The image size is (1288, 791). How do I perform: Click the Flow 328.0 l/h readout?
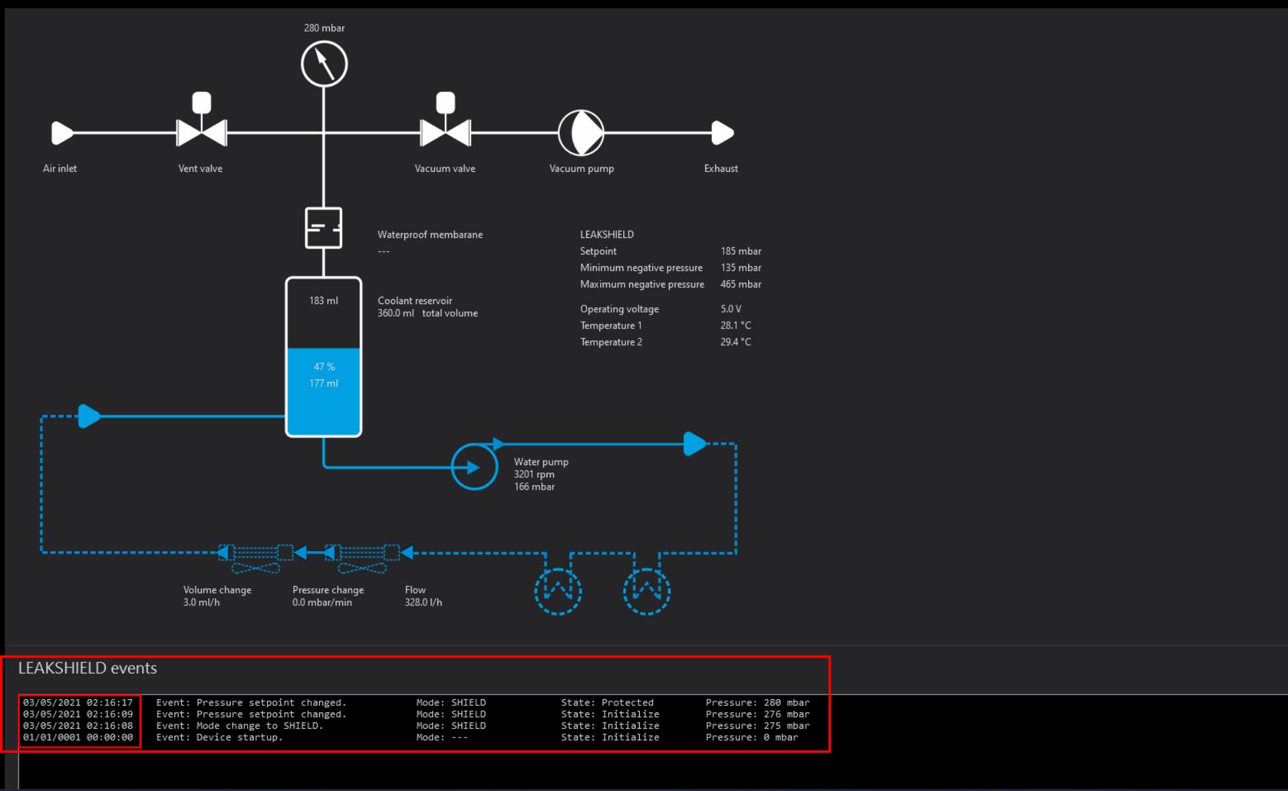(423, 602)
